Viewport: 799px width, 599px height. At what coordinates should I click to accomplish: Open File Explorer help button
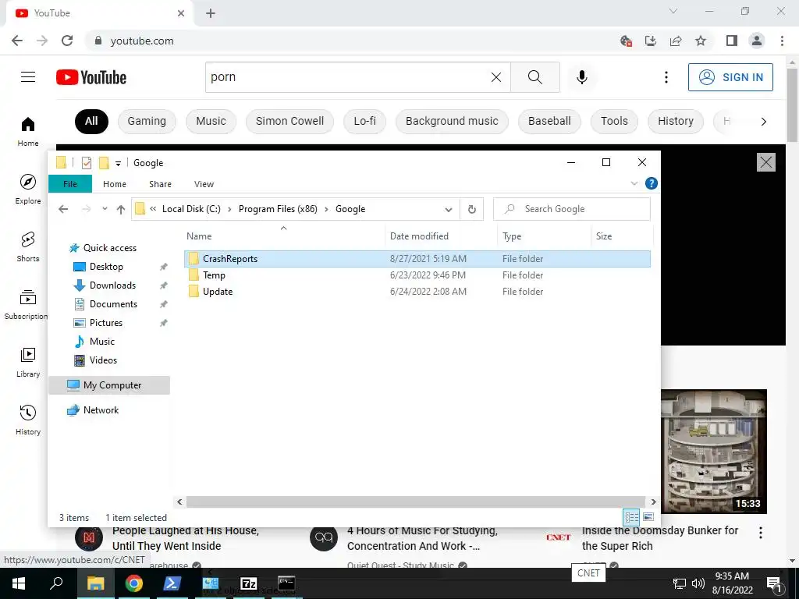coord(652,183)
